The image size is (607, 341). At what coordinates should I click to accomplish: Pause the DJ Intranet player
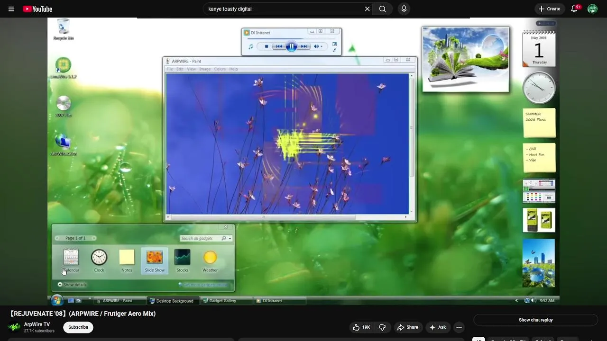click(x=291, y=46)
